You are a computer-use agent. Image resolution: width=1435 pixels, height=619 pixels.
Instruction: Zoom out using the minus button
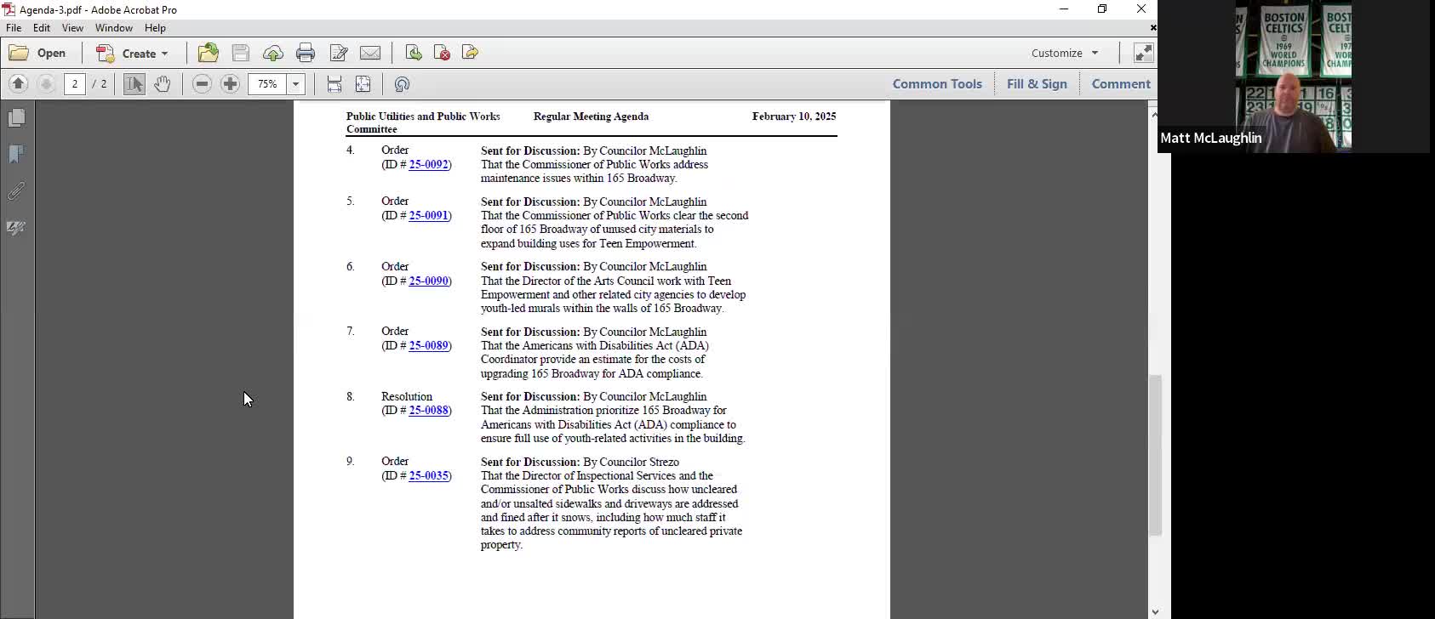202,83
